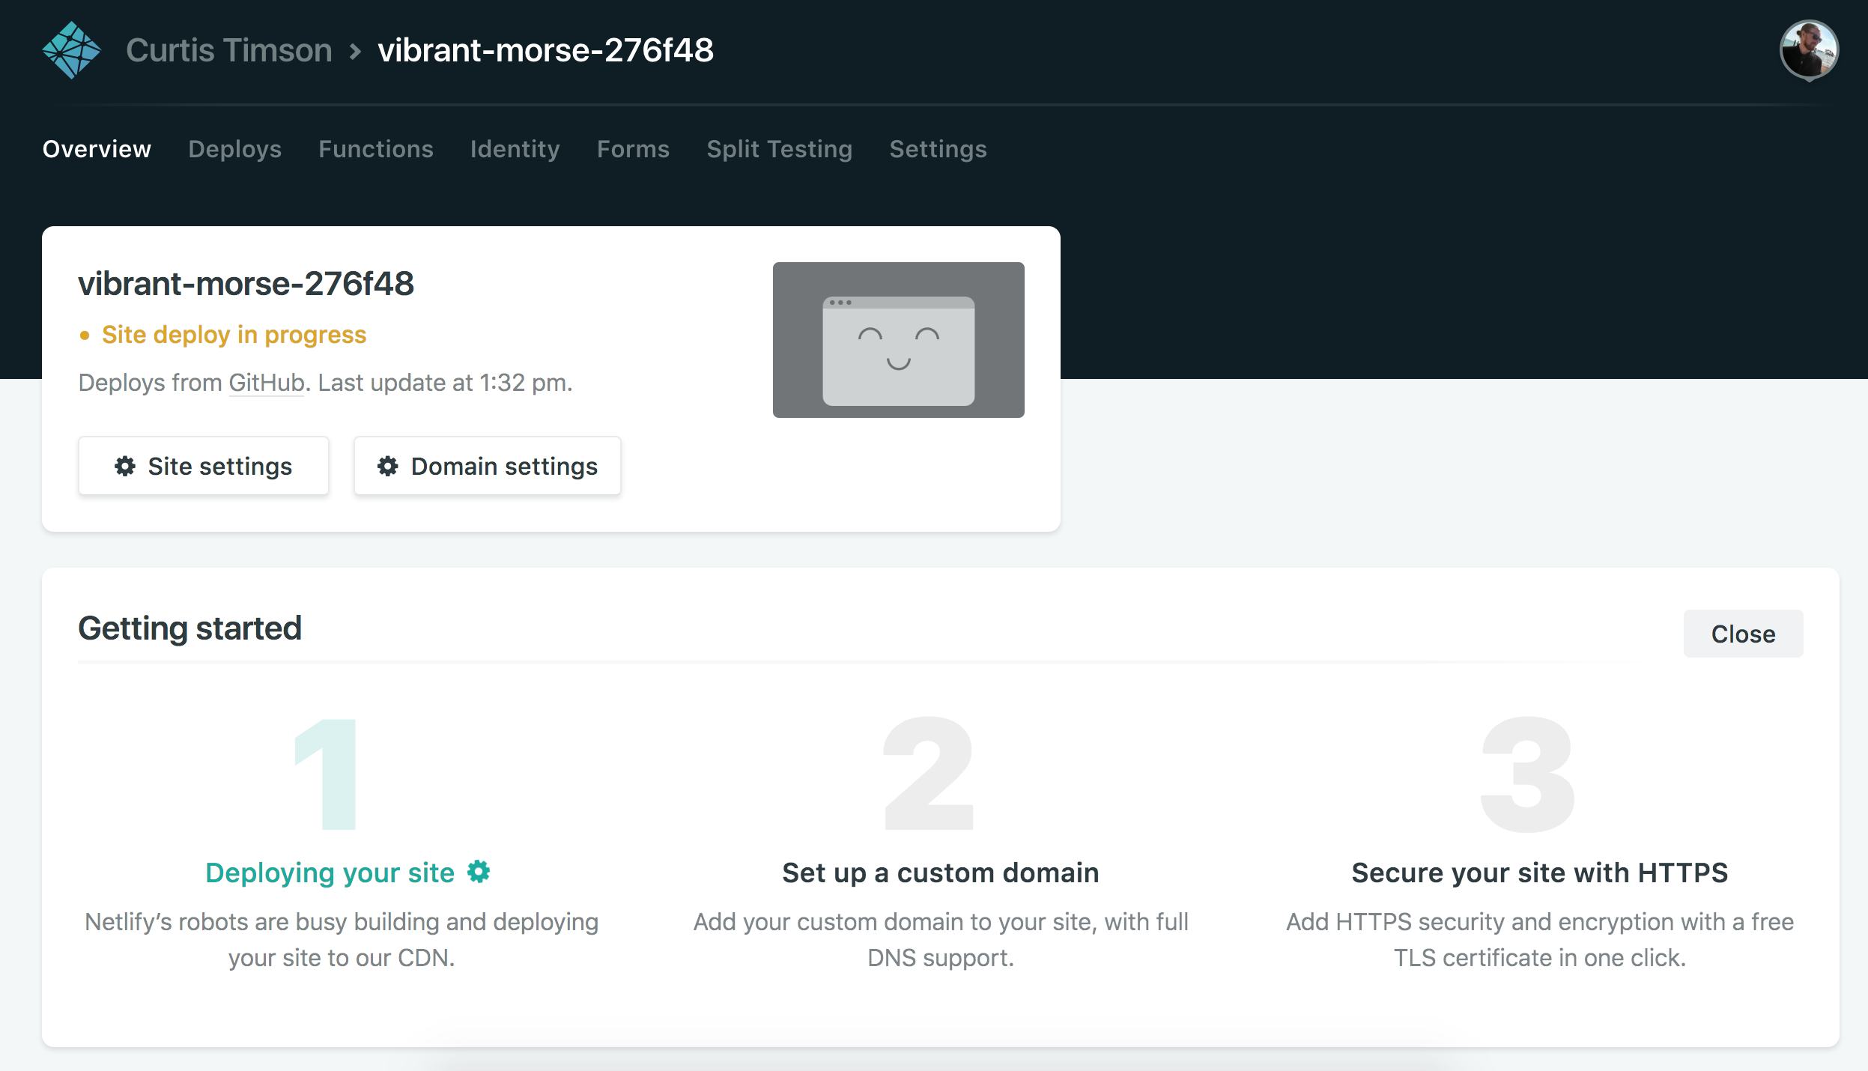Go to the Identity tab
The width and height of the screenshot is (1868, 1071).
[x=515, y=149]
